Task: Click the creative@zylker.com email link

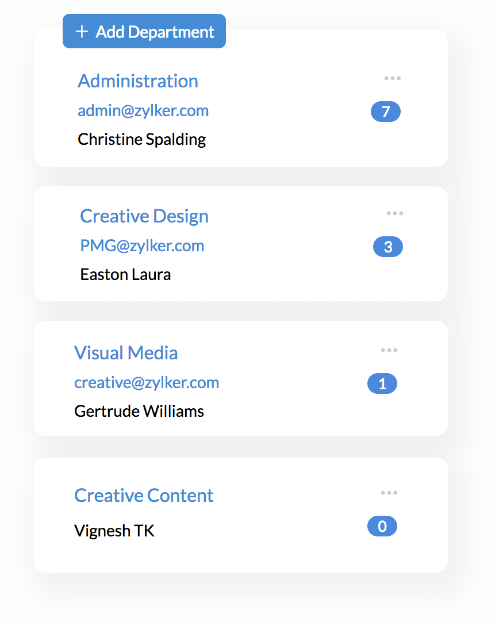Action: click(x=147, y=383)
